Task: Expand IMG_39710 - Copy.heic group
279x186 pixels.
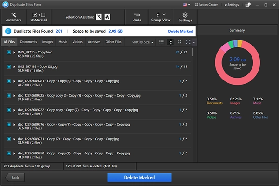Action: pos(14,53)
